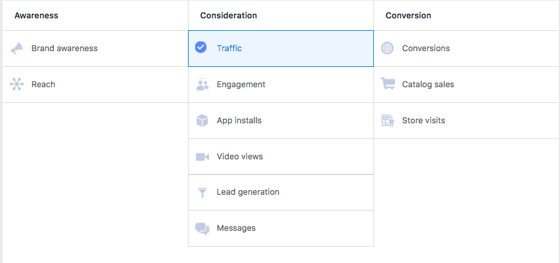Select the Video views objective text
This screenshot has width=560, height=263.
[x=240, y=157]
